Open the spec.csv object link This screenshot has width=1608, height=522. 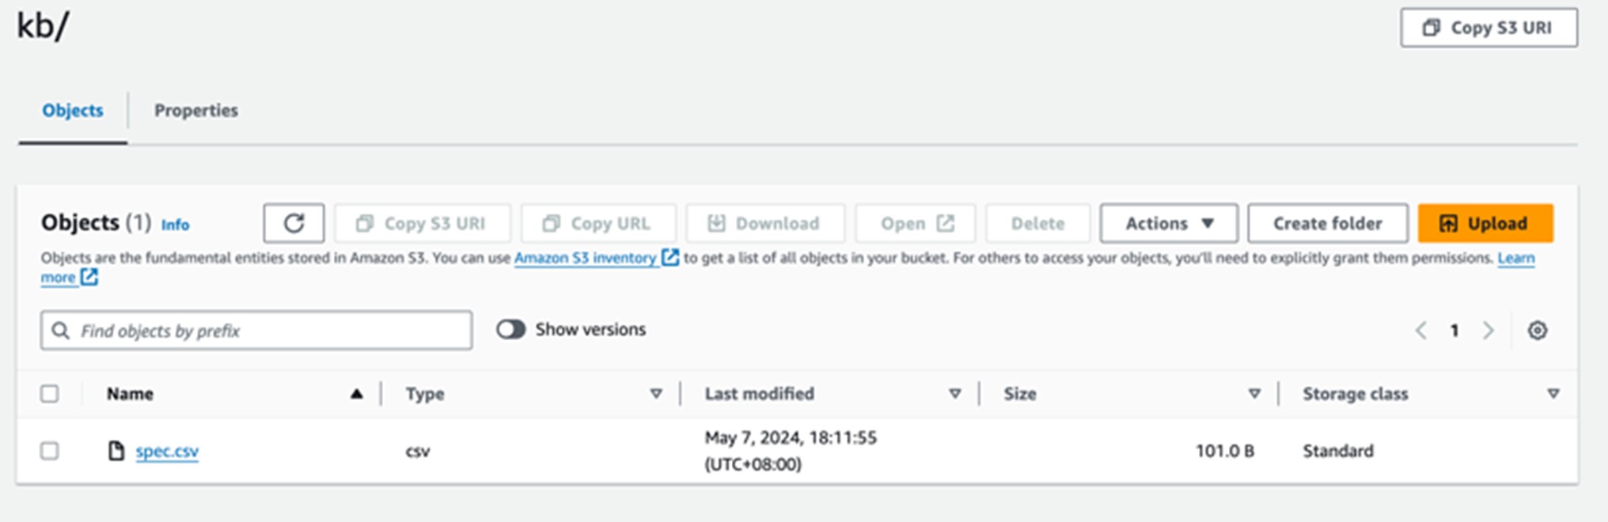167,451
